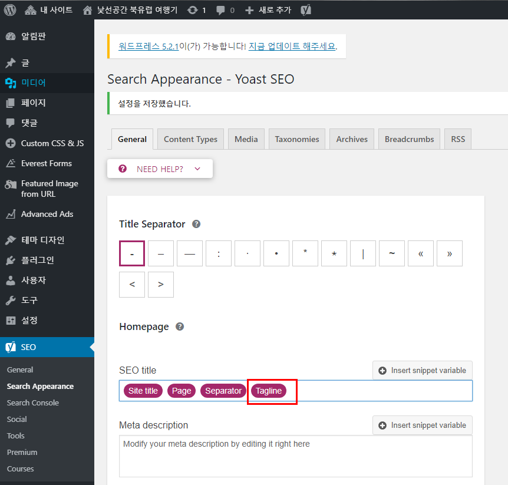Select vertical bar title separator
Image resolution: width=508 pixels, height=485 pixels.
point(363,253)
